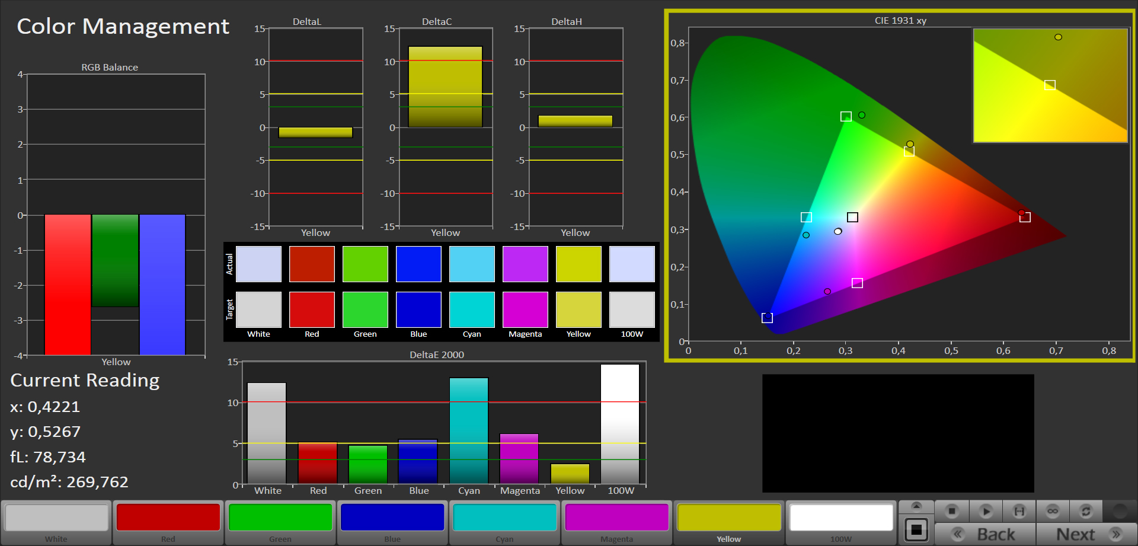Click the Actual Yellow swatch

click(x=578, y=264)
